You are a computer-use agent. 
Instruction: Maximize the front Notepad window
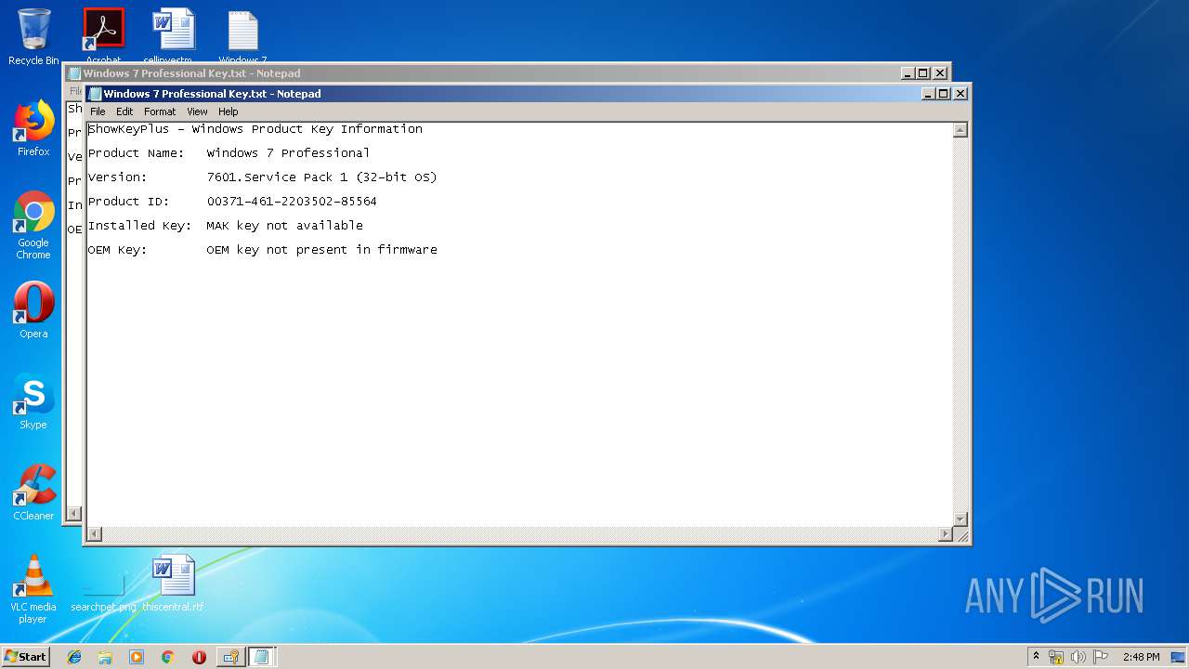(x=944, y=94)
